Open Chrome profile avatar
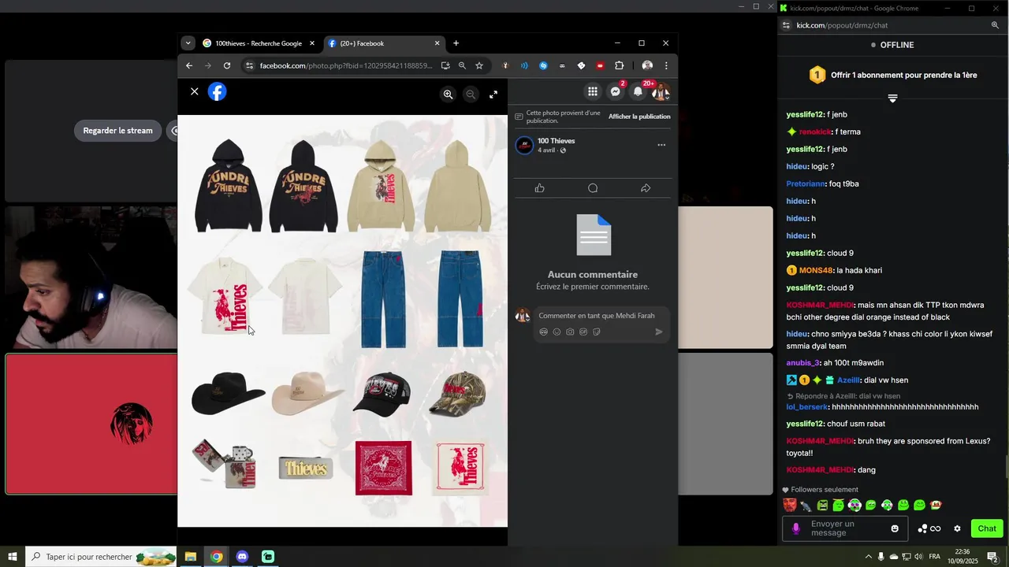 pyautogui.click(x=647, y=66)
